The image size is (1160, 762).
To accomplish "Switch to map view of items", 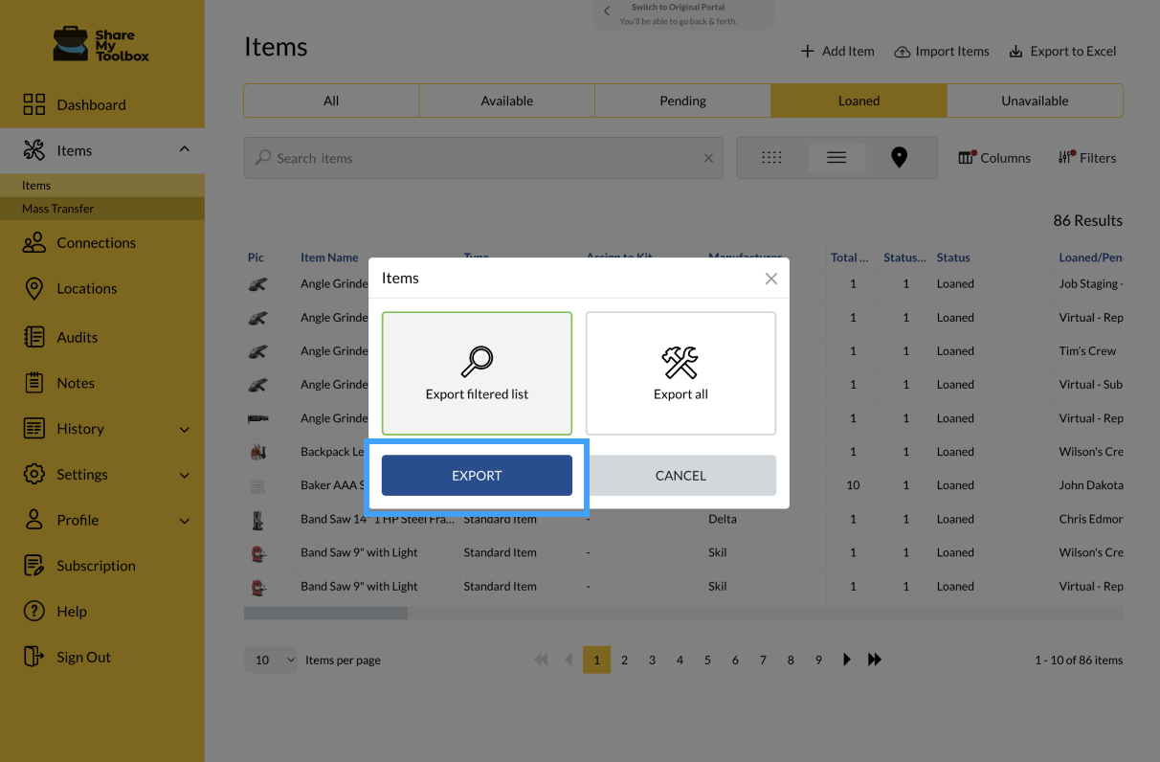I will (x=898, y=157).
